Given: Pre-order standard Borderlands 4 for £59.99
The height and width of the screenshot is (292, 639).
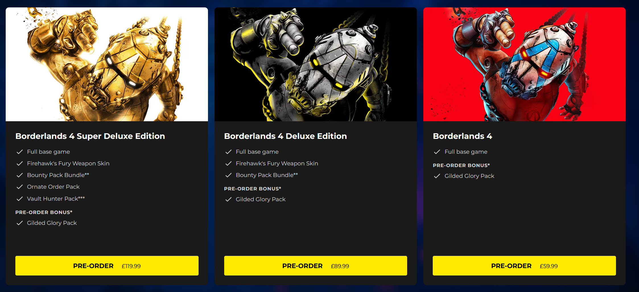Looking at the screenshot, I should (x=524, y=266).
